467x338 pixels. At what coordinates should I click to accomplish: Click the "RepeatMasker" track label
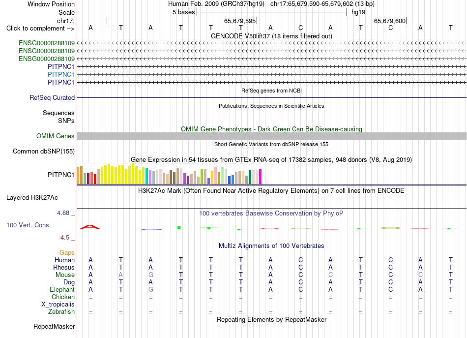[x=54, y=326]
